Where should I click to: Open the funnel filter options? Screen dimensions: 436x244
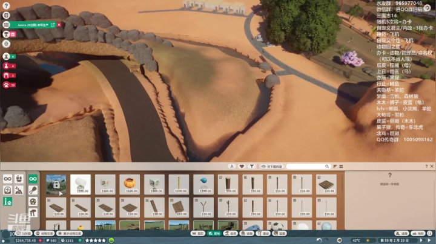(252, 166)
